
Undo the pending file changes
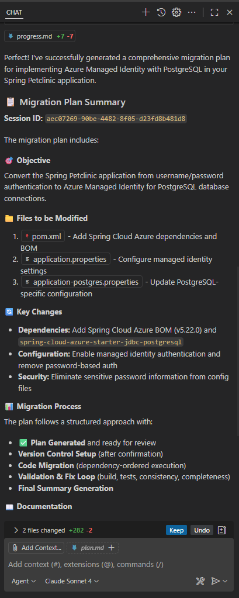(202, 530)
